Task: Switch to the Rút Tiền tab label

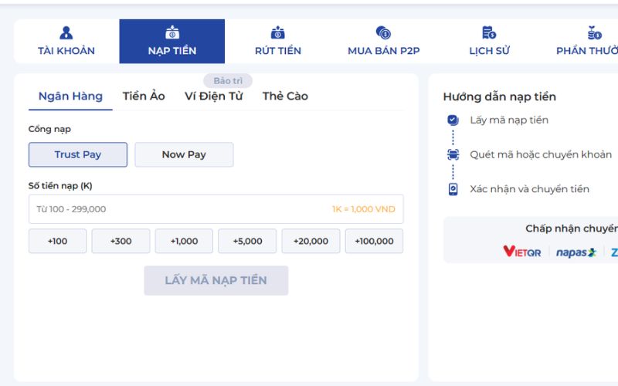Action: (278, 51)
